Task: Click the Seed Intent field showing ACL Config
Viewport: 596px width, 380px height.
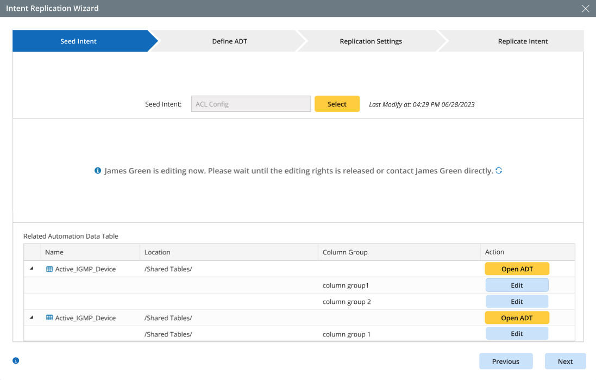Action: pyautogui.click(x=250, y=104)
